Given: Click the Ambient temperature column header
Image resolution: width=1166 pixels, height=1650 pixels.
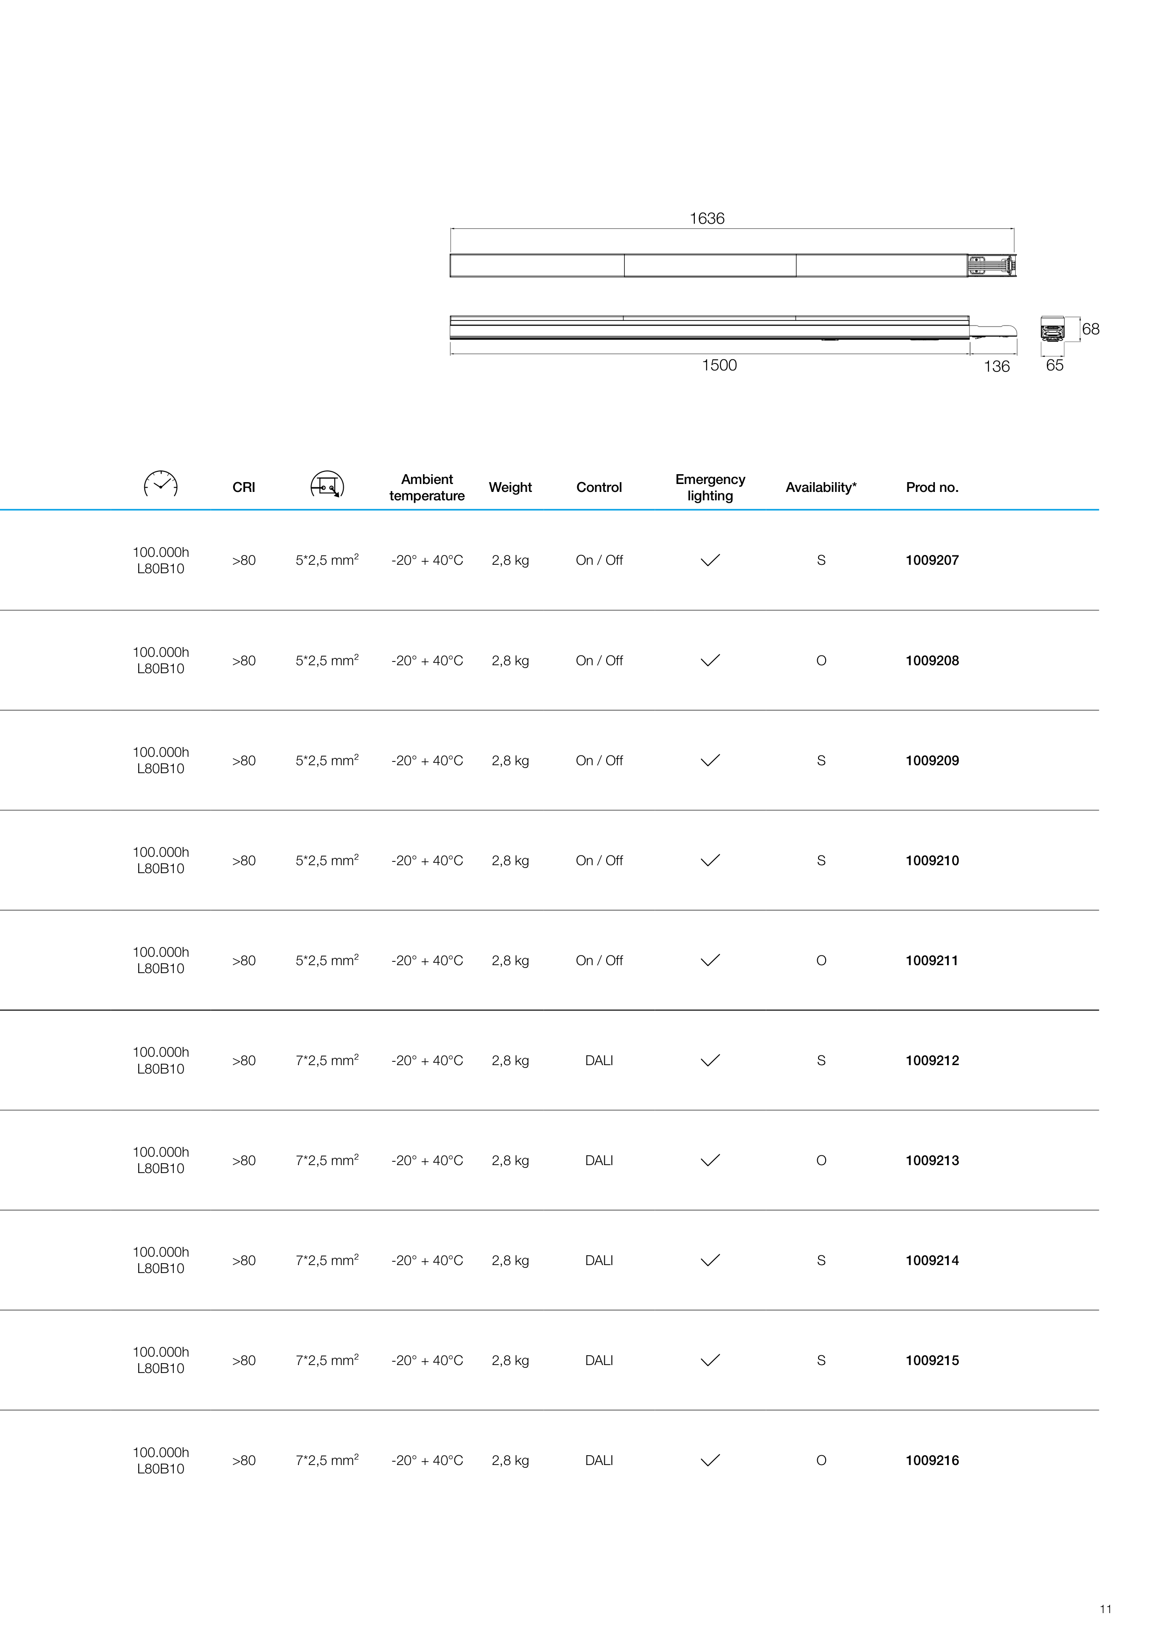Looking at the screenshot, I should click(x=427, y=487).
